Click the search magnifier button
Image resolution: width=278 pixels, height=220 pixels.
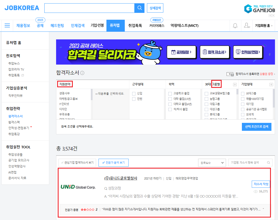tap(140, 8)
